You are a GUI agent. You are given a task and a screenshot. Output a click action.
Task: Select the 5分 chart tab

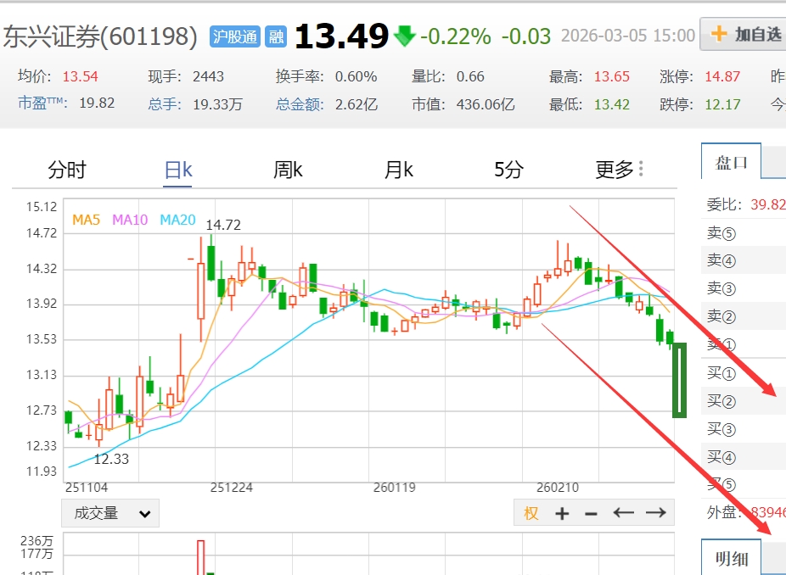[508, 170]
